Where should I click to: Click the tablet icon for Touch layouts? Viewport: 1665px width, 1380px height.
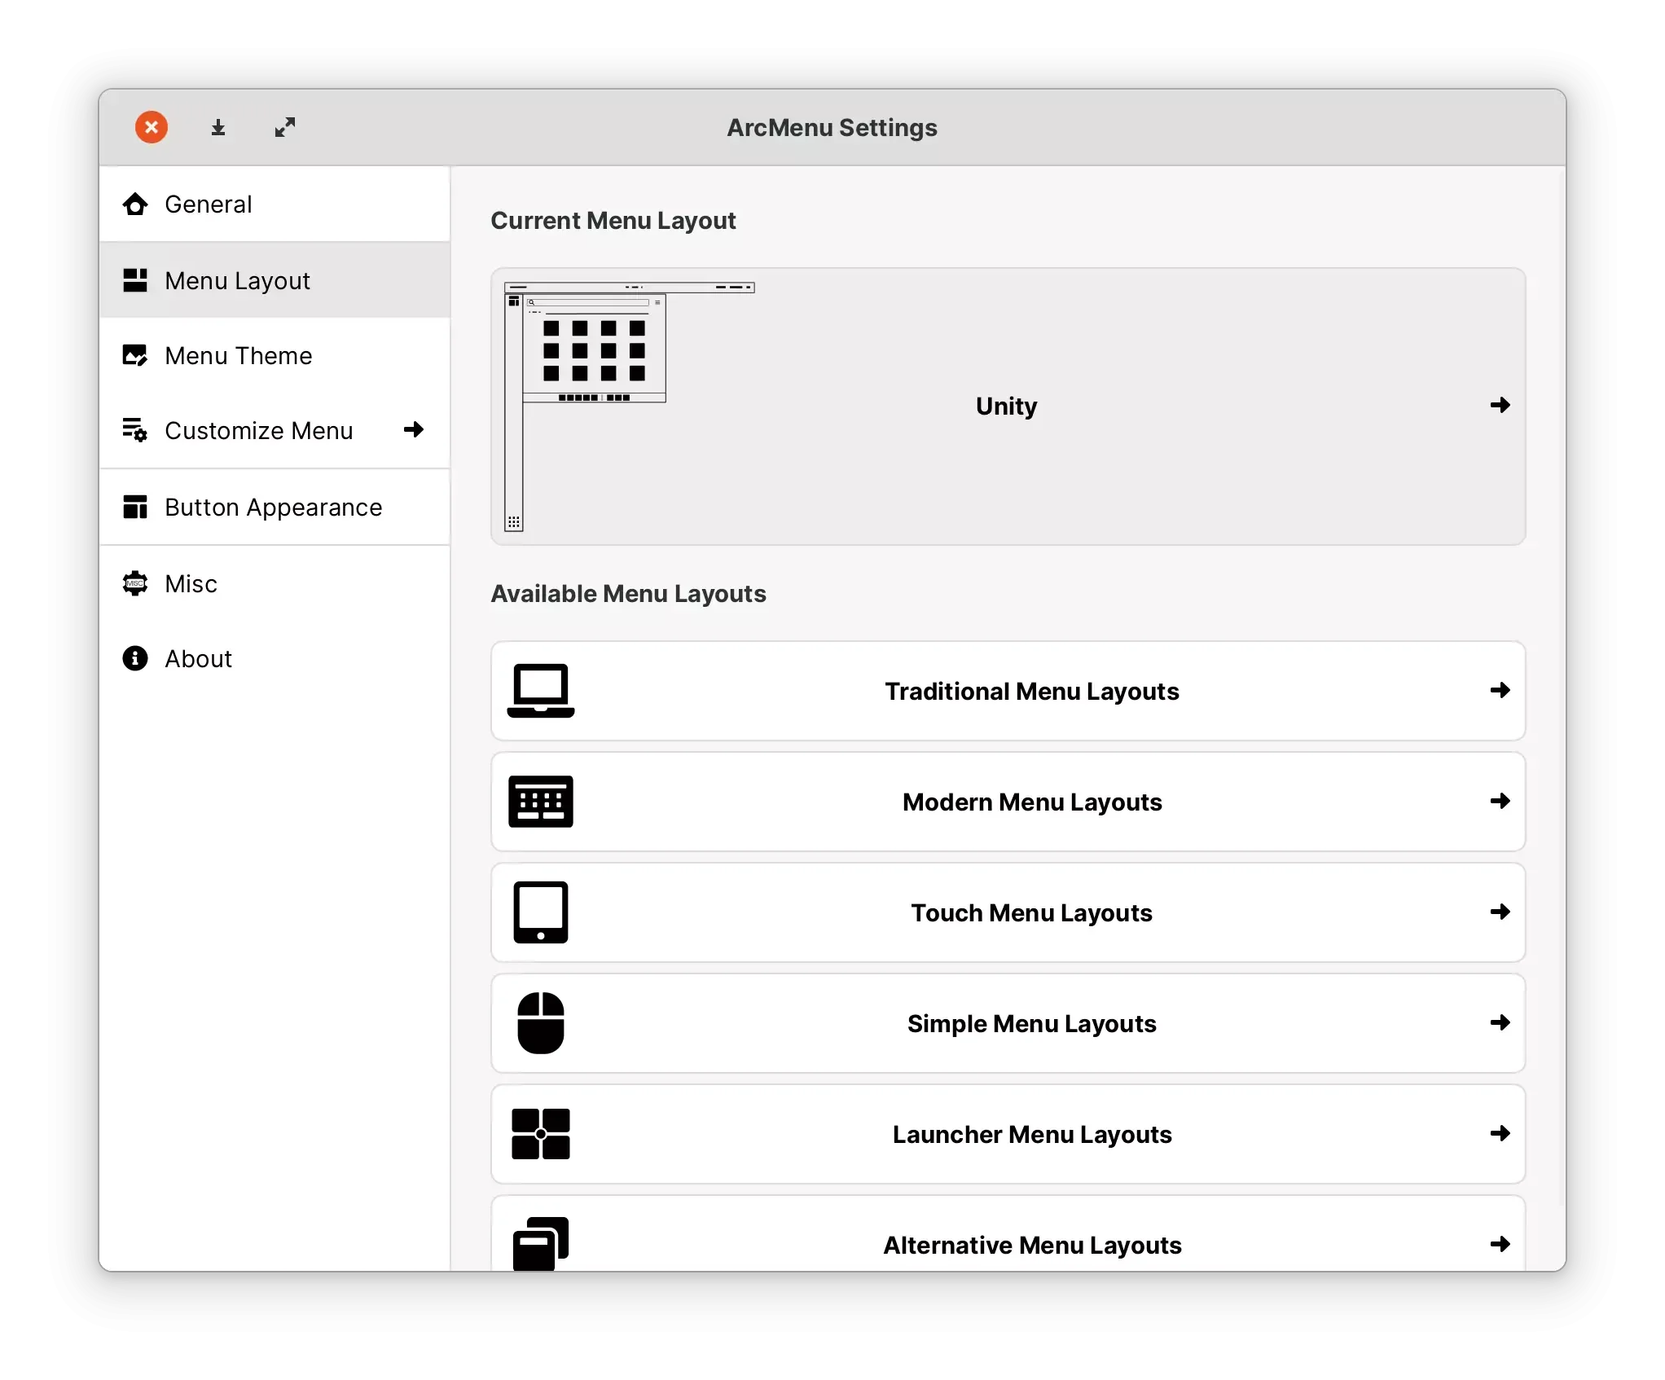pyautogui.click(x=541, y=912)
